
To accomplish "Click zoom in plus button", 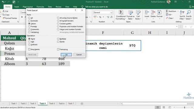I will tap(192, 107).
